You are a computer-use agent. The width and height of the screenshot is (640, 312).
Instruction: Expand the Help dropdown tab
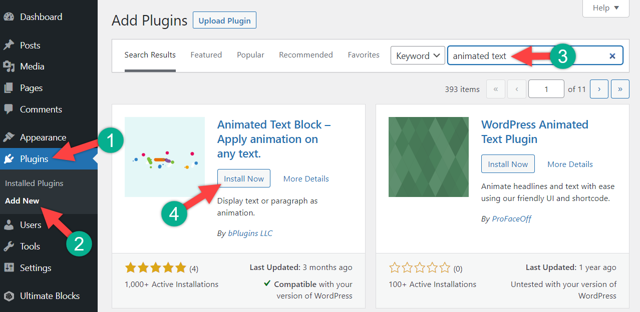[x=606, y=8]
